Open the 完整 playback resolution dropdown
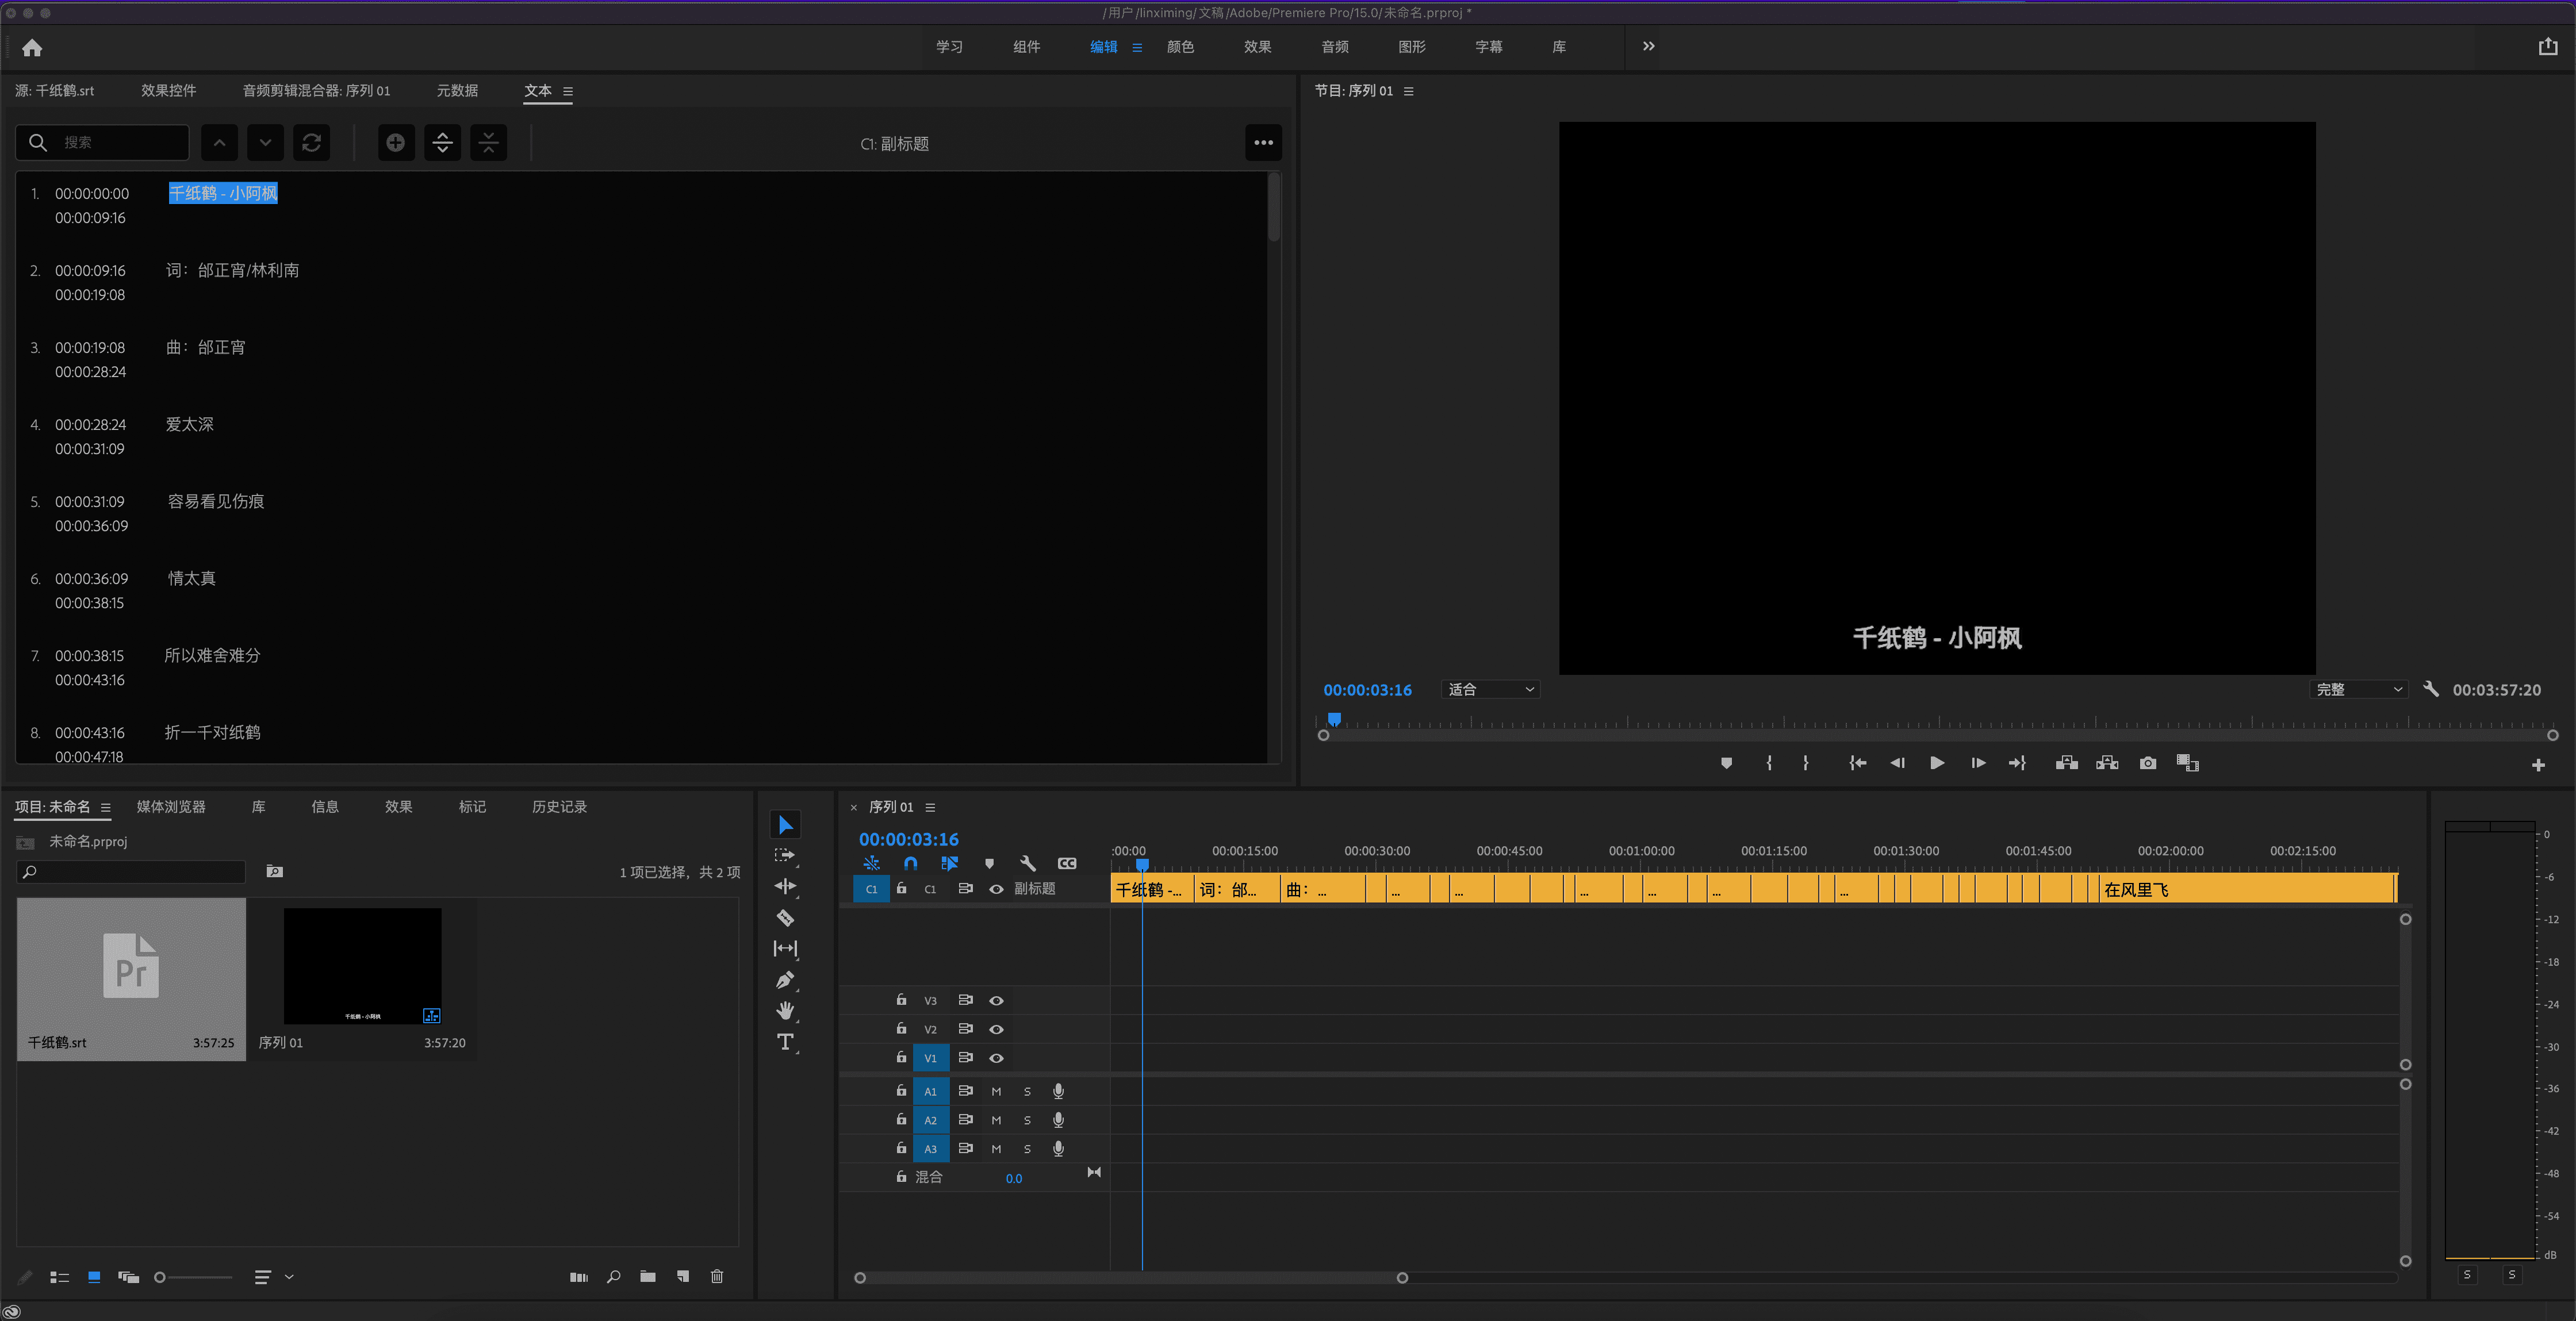2576x1321 pixels. (2359, 690)
